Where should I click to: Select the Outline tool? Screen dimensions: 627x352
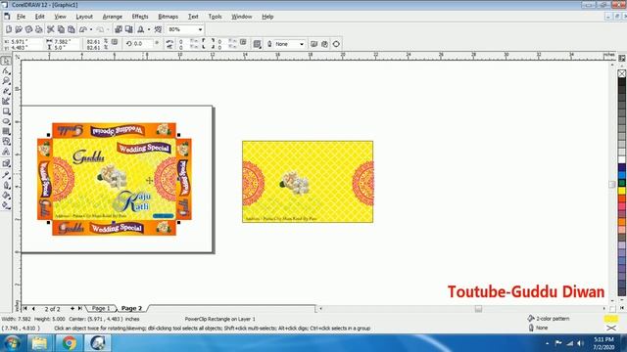click(6, 185)
